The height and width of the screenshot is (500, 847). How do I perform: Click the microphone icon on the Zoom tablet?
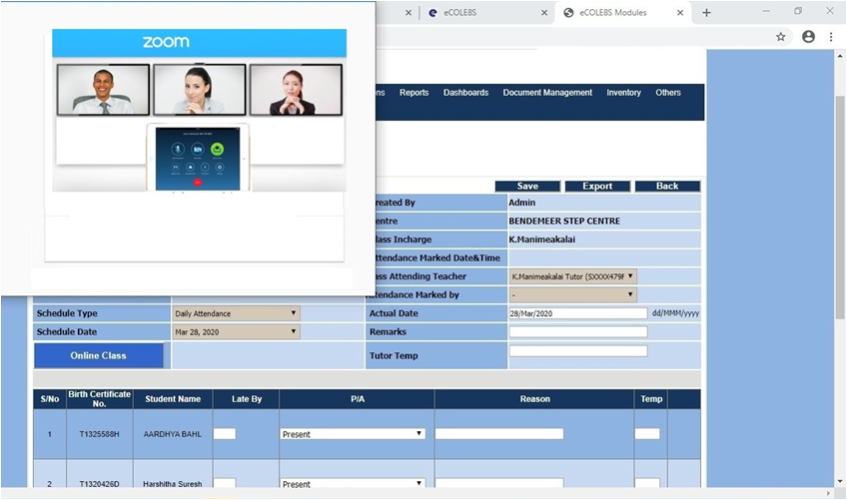click(178, 149)
